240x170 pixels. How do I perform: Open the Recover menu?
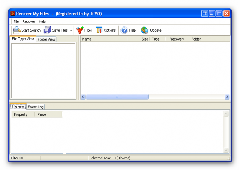(29, 21)
